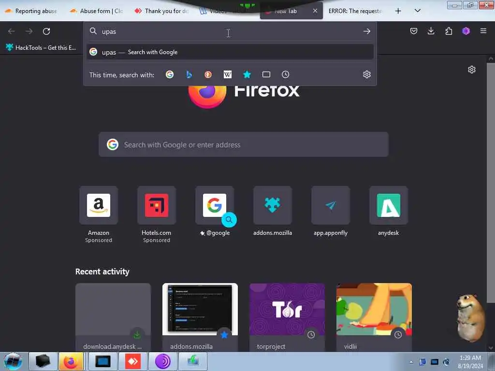Expand List all tabs chevron
Image resolution: width=495 pixels, height=371 pixels.
[417, 11]
